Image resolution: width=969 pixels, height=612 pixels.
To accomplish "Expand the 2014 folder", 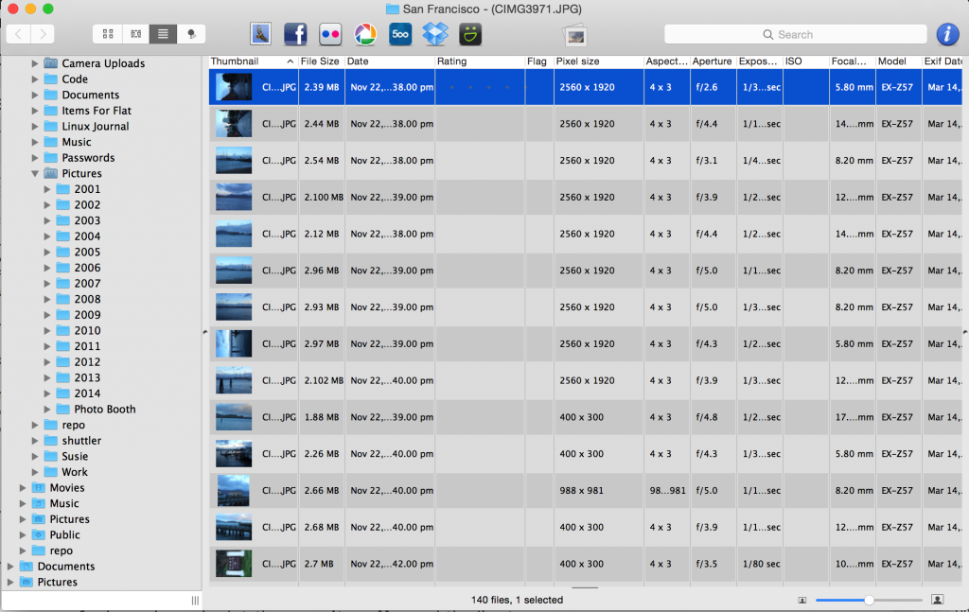I will pyautogui.click(x=47, y=393).
